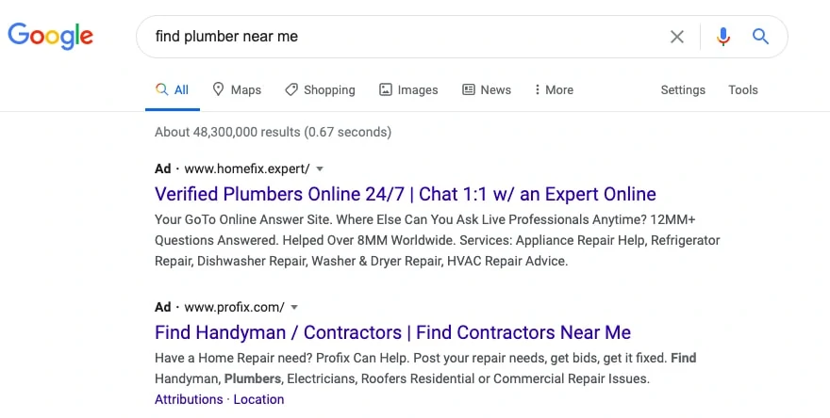Click the Location sitelink
Viewport: 830px width, 418px height.
tap(258, 399)
